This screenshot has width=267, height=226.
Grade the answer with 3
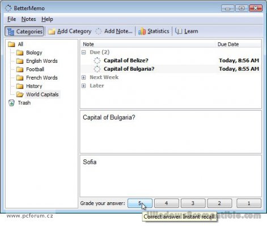pos(193,203)
